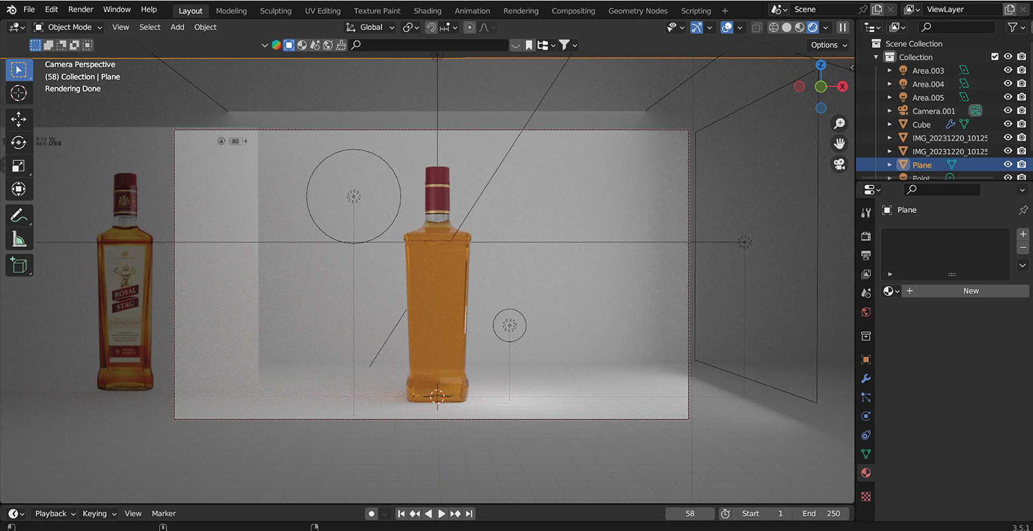This screenshot has width=1033, height=531.
Task: Toggle Plane visibility eye icon
Action: point(1008,165)
